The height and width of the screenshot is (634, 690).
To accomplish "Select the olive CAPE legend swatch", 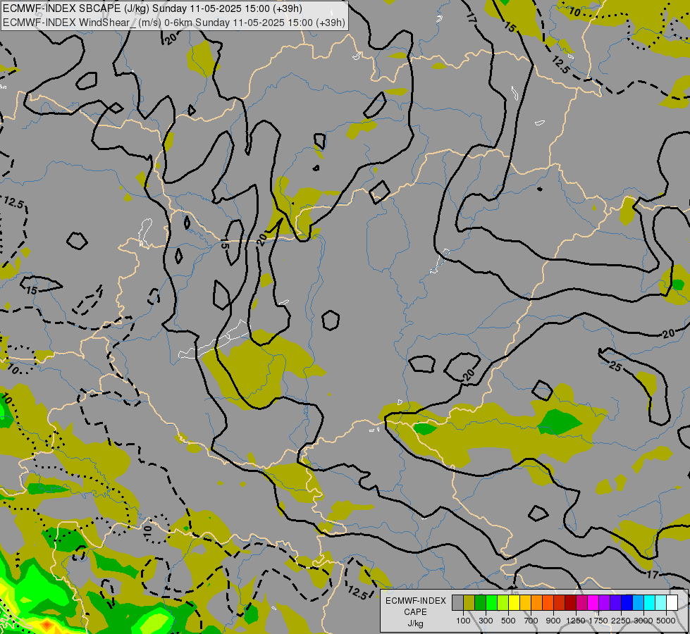I will click(x=469, y=602).
